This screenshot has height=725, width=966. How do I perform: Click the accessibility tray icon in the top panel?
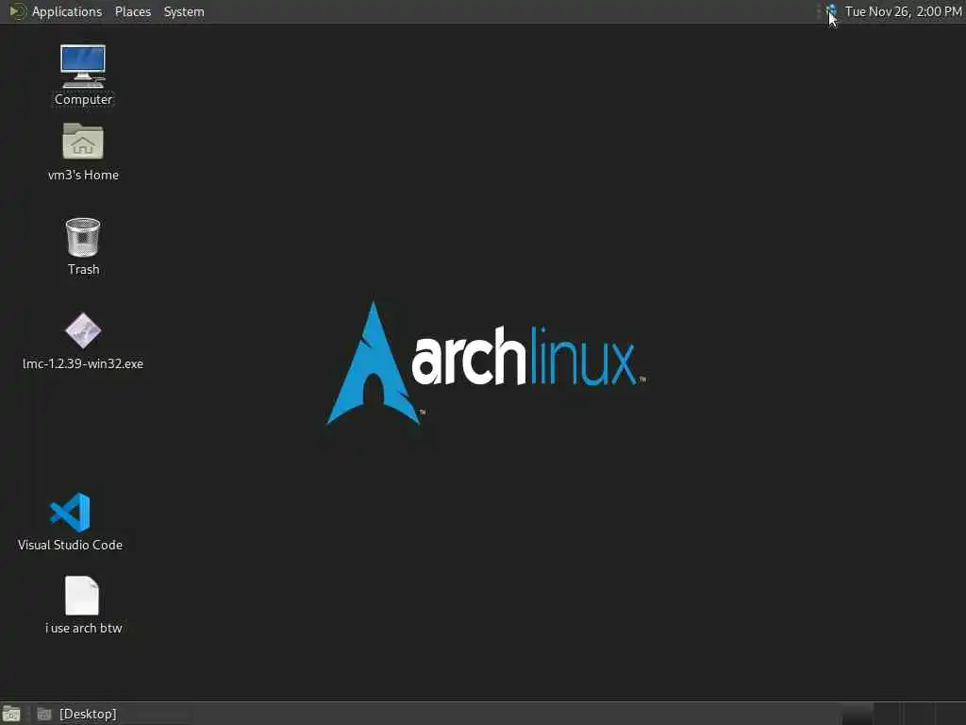coord(831,11)
